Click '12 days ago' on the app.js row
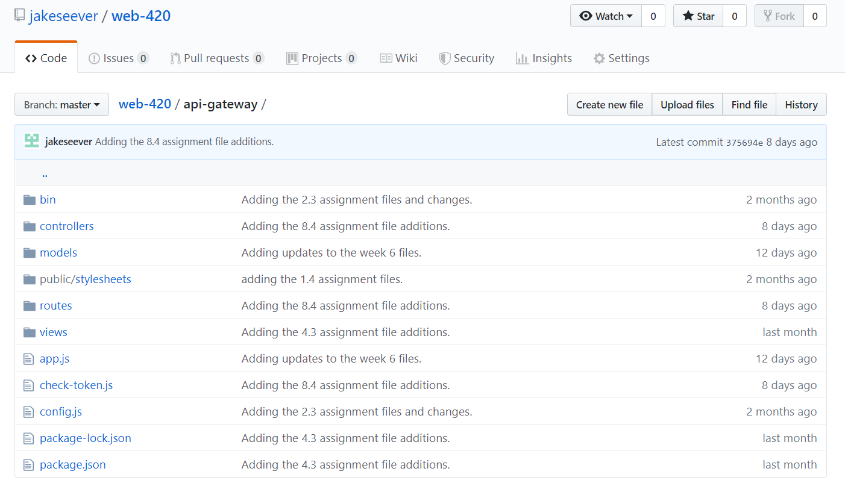This screenshot has height=486, width=845. point(787,358)
